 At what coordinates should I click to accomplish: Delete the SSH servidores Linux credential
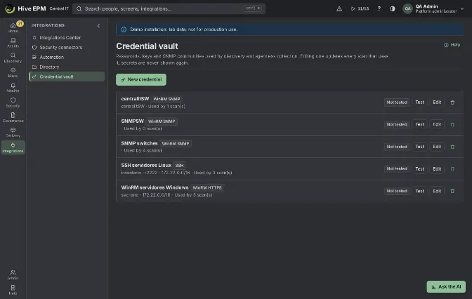point(452,169)
